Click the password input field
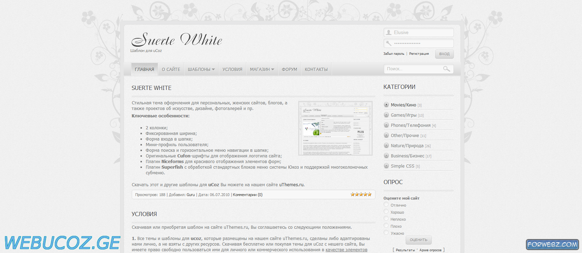 [x=419, y=43]
